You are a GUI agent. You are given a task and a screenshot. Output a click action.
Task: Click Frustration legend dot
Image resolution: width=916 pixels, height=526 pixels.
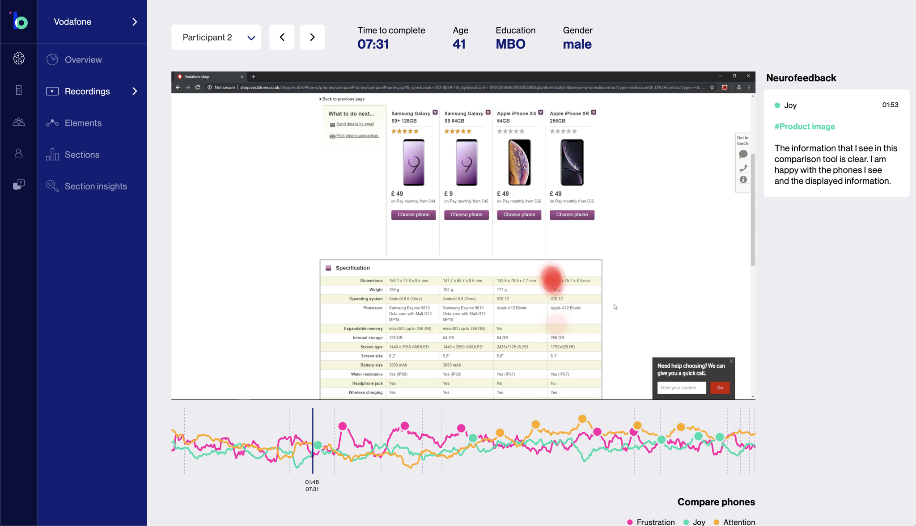tap(630, 522)
